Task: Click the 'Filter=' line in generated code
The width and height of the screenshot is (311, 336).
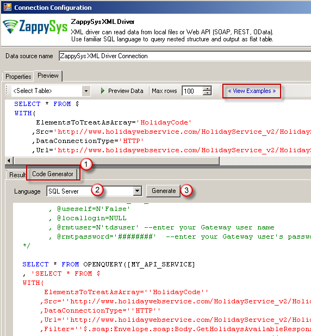Action: [x=175, y=329]
